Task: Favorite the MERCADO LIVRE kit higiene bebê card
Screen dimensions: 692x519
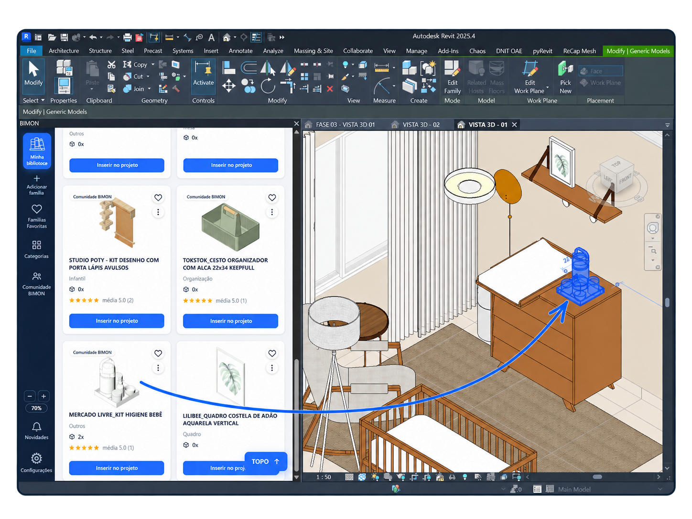Action: click(158, 353)
